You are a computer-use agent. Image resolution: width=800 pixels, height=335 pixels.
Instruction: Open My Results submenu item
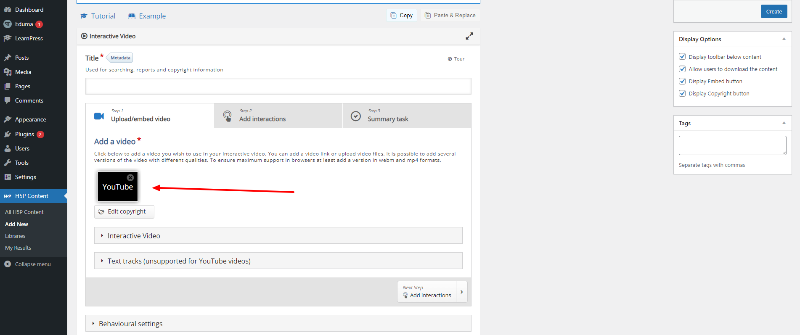click(x=18, y=248)
